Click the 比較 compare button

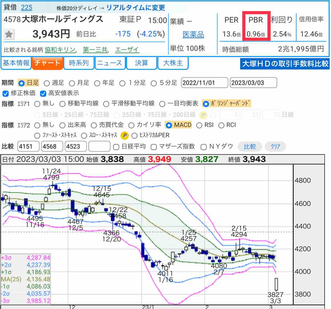(x=250, y=146)
